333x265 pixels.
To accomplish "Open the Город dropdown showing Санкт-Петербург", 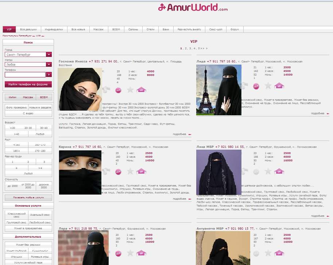I will coord(28,54).
